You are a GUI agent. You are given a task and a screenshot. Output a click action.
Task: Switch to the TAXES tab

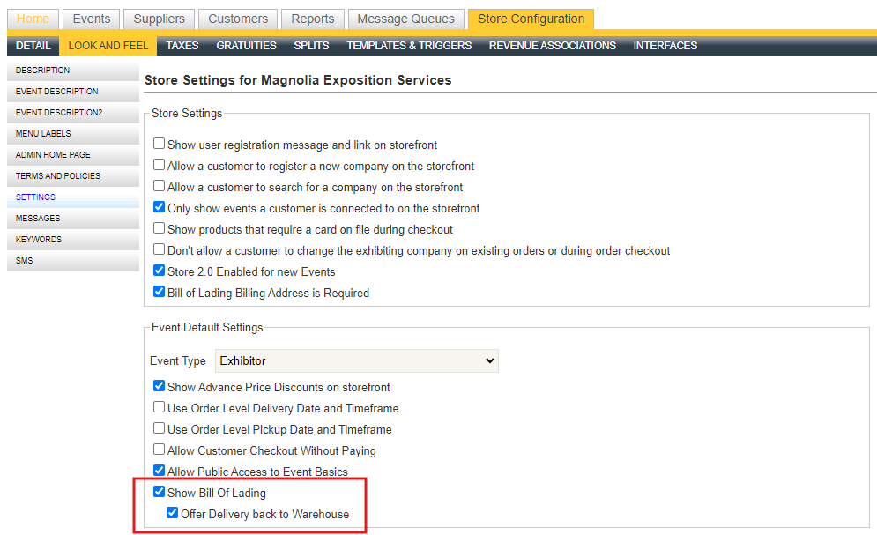[182, 45]
